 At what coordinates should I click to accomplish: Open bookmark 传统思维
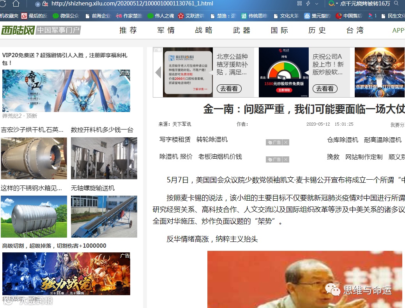pyautogui.click(x=255, y=16)
